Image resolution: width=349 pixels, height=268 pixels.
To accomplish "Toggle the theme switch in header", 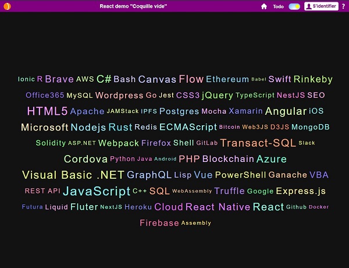I will coord(294,6).
